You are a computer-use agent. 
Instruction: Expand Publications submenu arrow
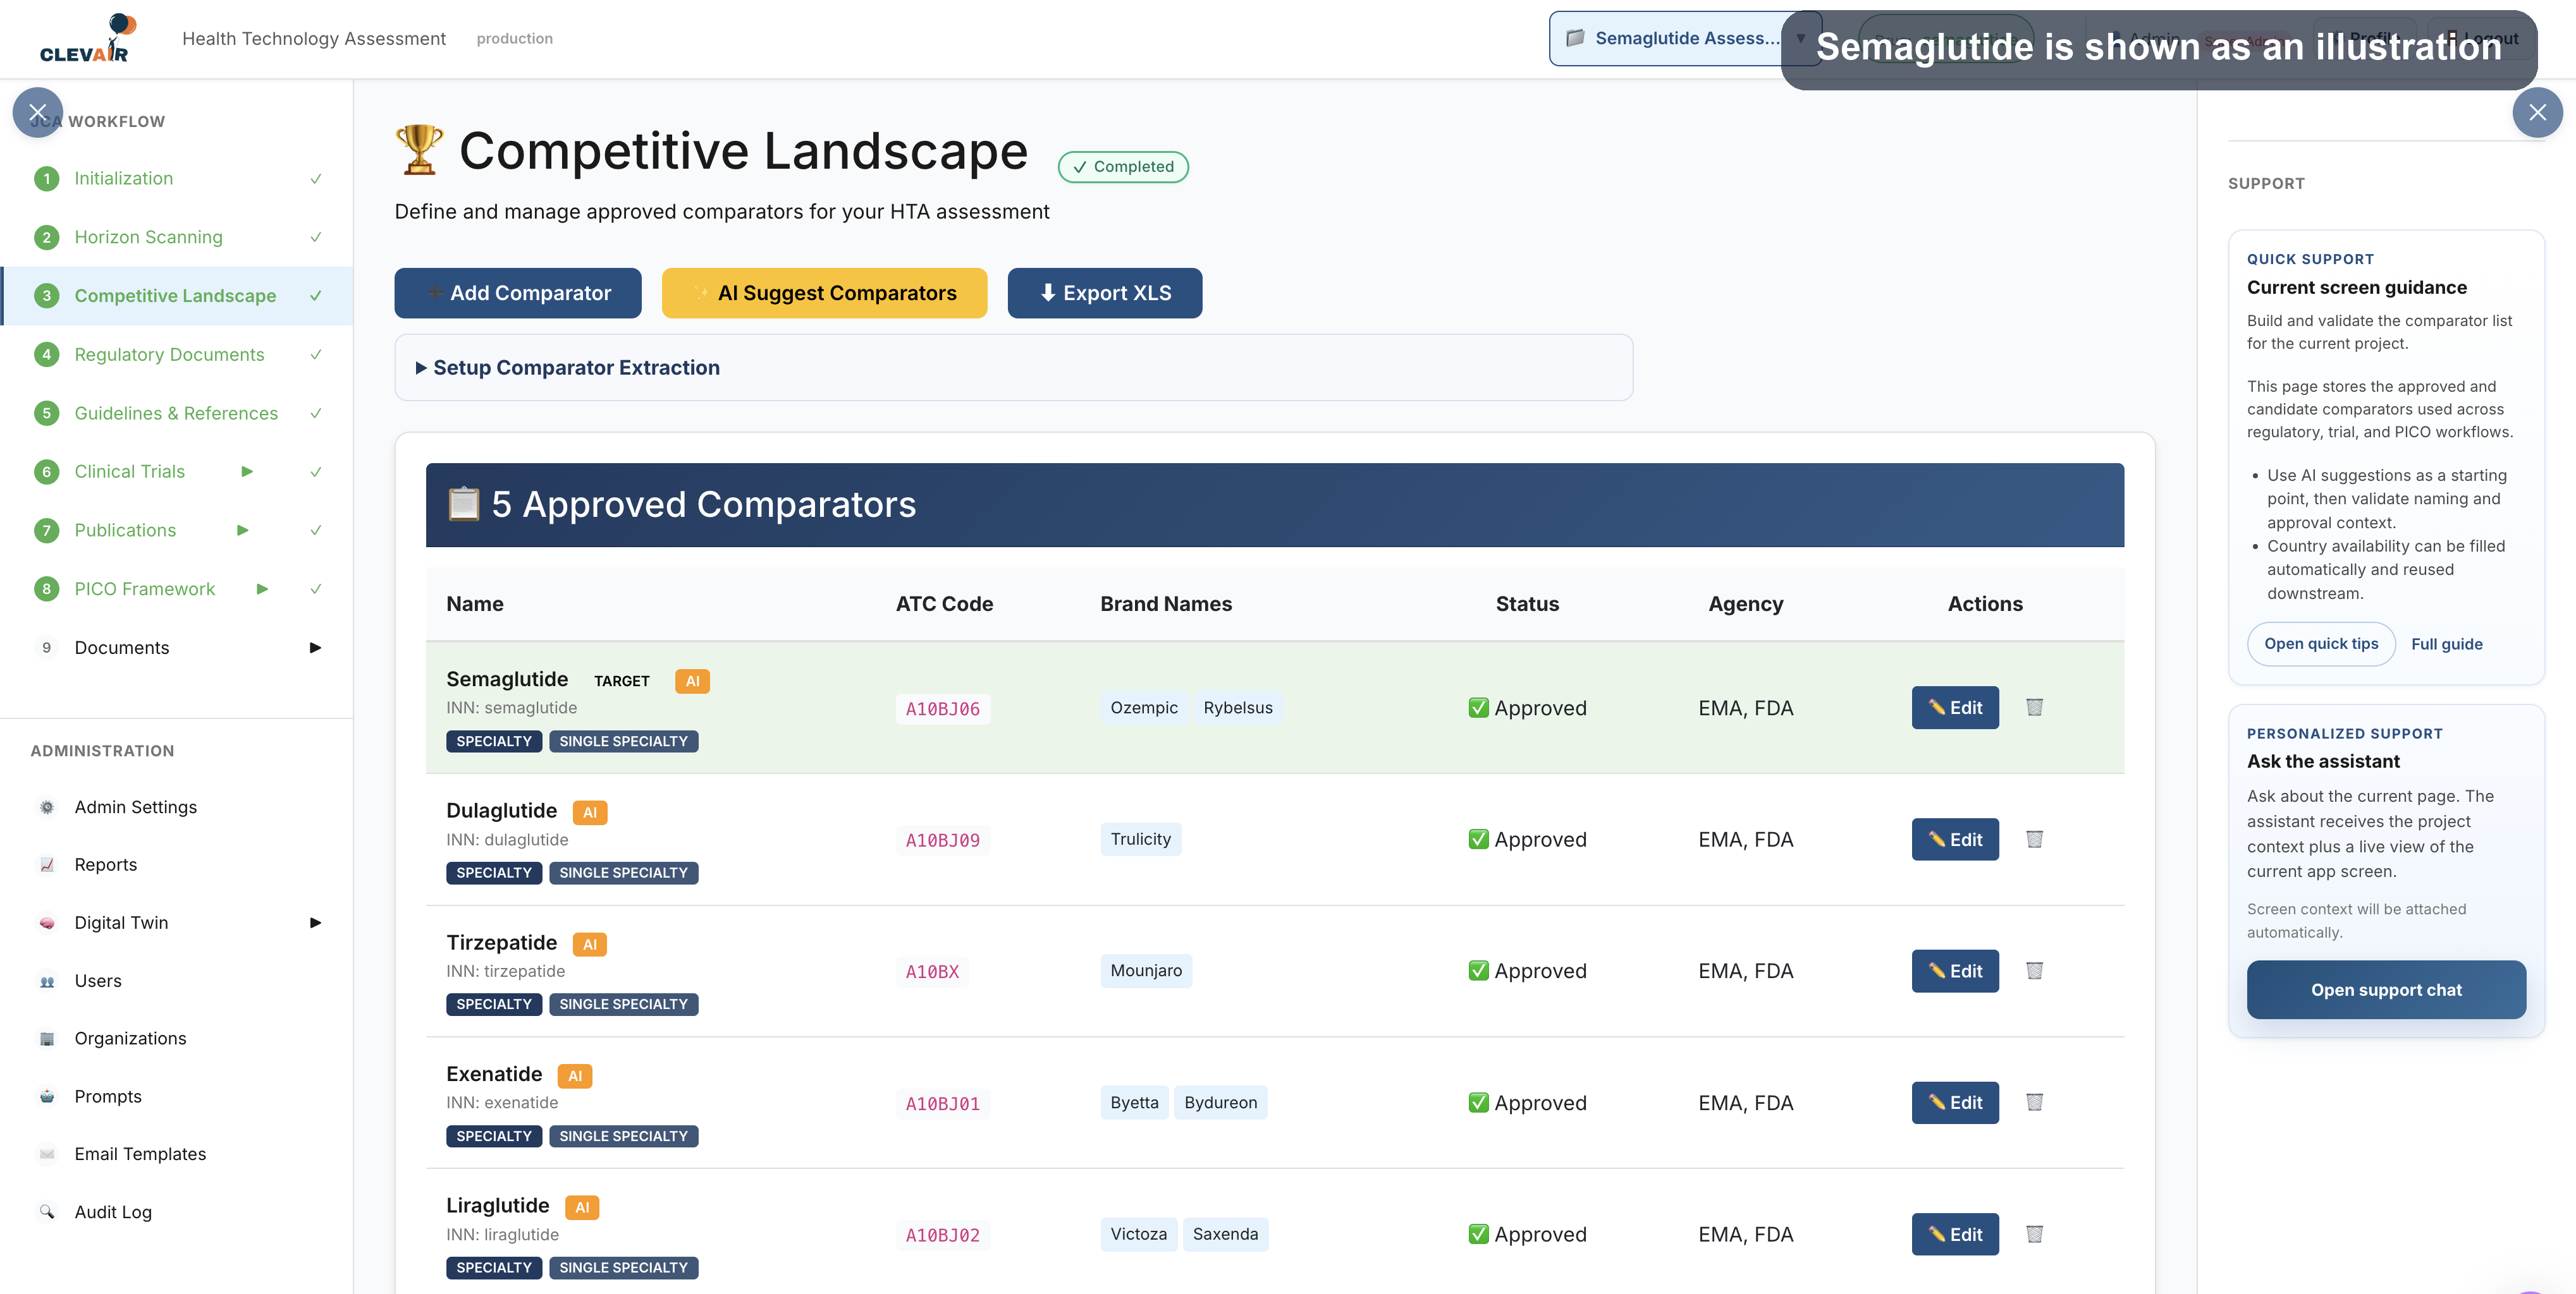coord(242,531)
